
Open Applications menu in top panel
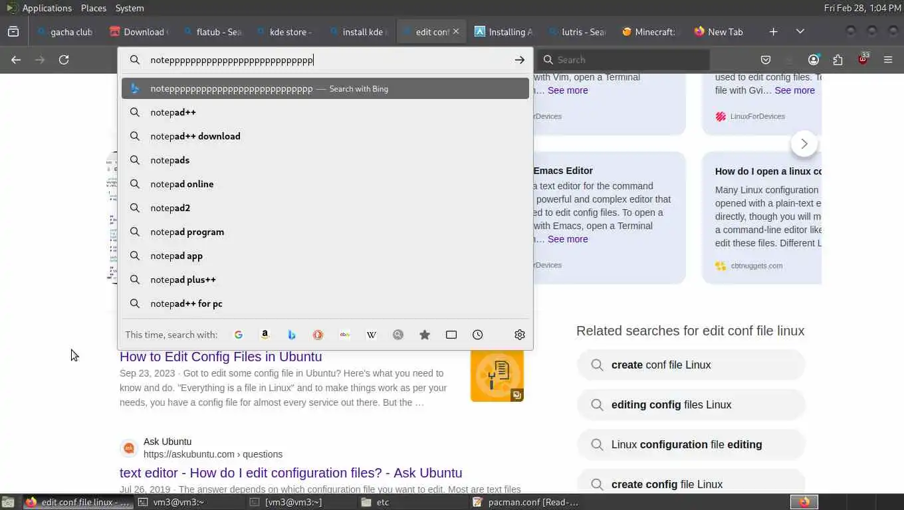(x=47, y=8)
